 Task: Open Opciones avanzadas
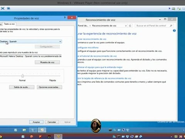pos(49,87)
